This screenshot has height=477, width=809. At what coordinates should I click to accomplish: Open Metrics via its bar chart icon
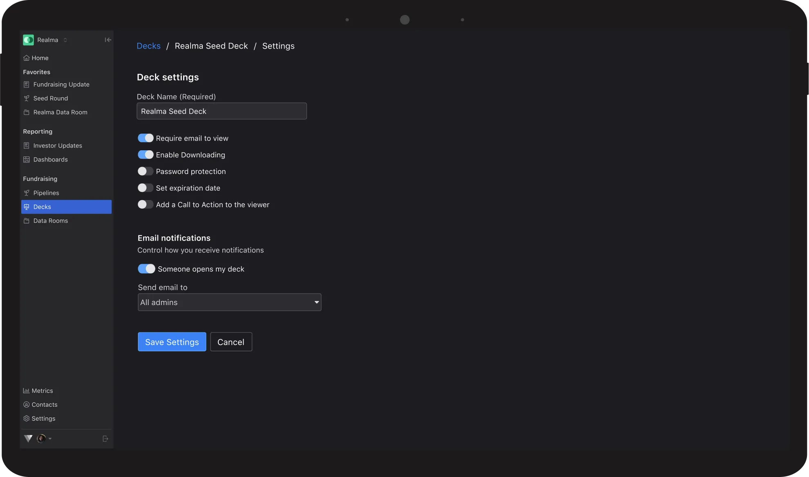click(x=26, y=391)
